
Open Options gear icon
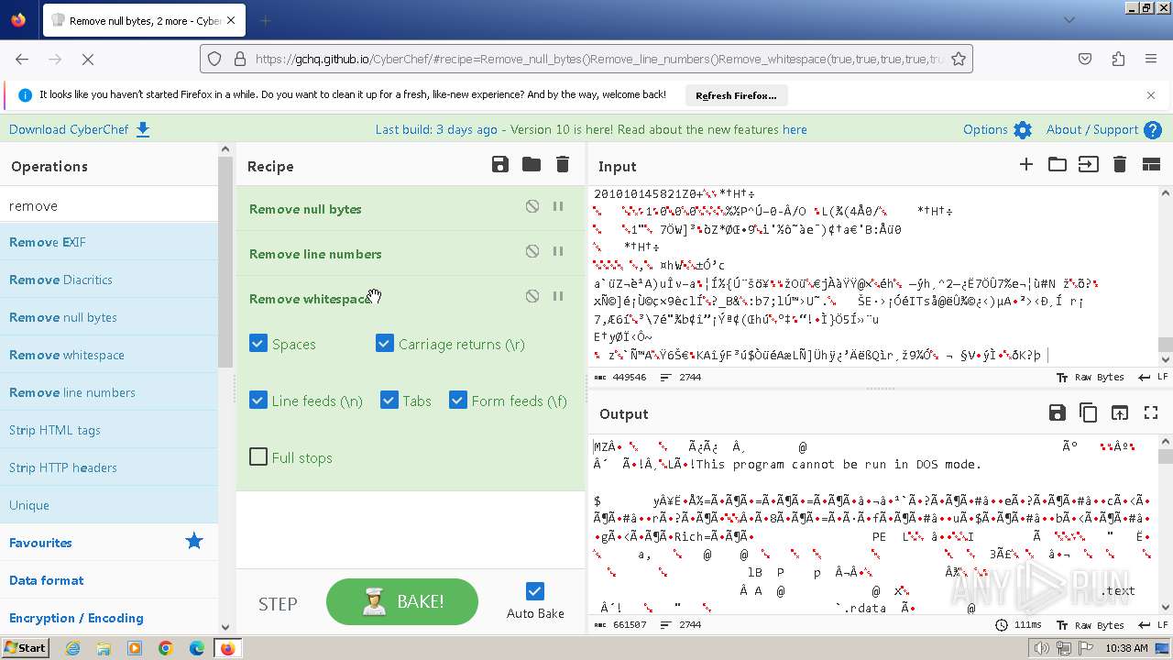click(x=1023, y=130)
